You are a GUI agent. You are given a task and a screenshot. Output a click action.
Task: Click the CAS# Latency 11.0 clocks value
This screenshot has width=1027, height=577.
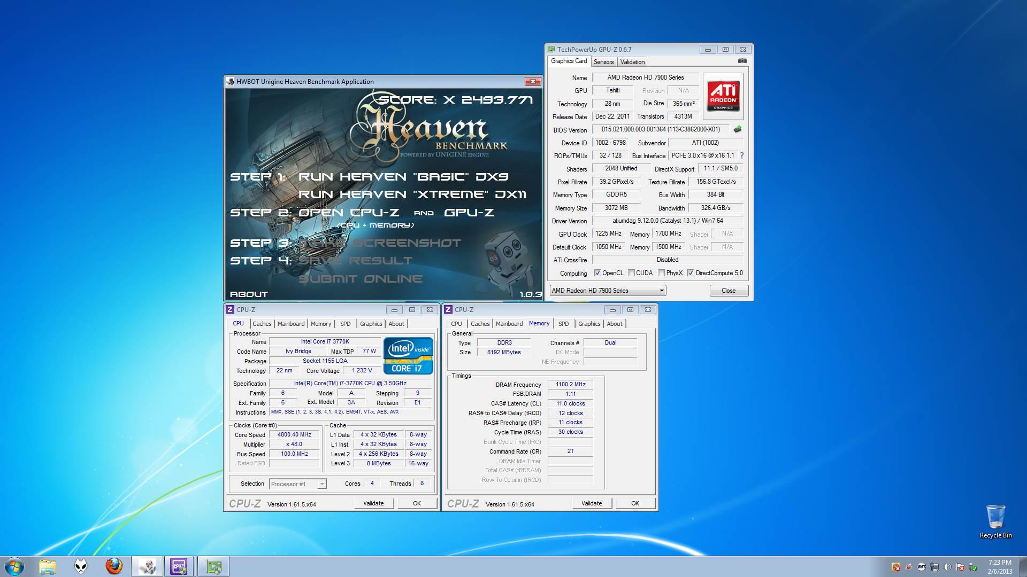coord(570,404)
